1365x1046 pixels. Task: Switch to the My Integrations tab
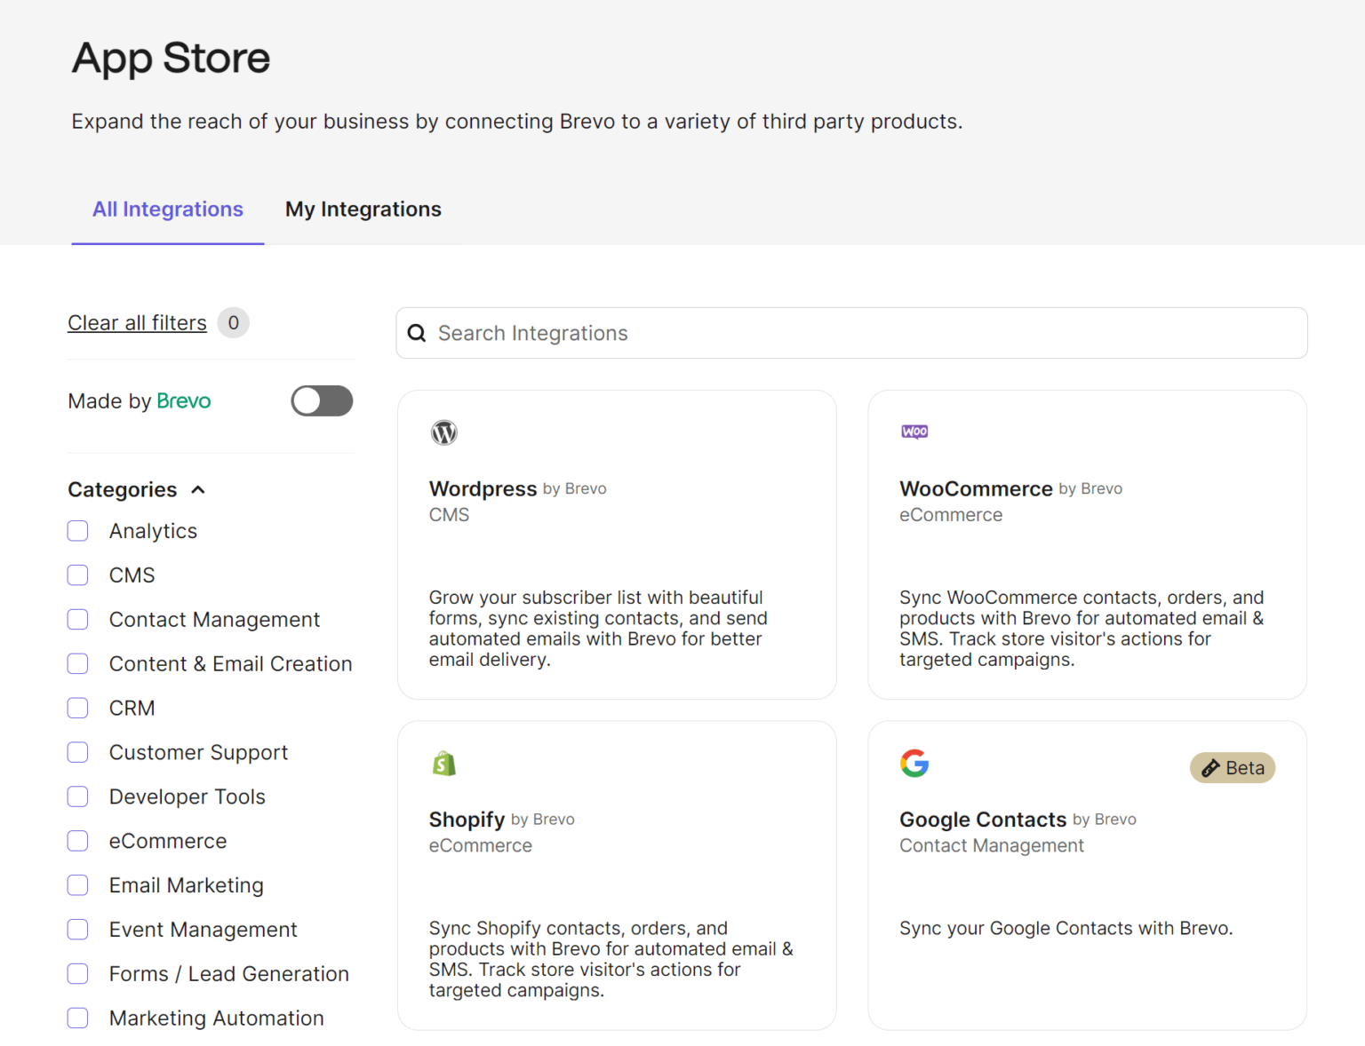point(363,210)
